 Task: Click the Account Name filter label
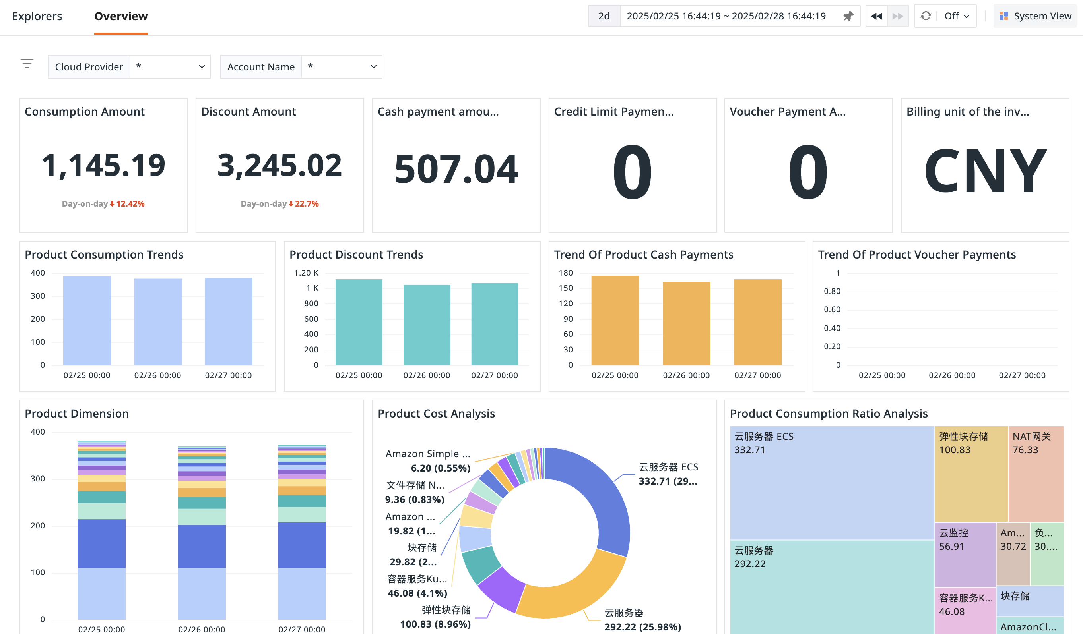[x=261, y=67]
